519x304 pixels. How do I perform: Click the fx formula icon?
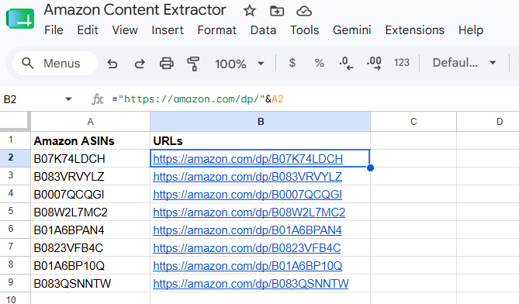pyautogui.click(x=98, y=99)
